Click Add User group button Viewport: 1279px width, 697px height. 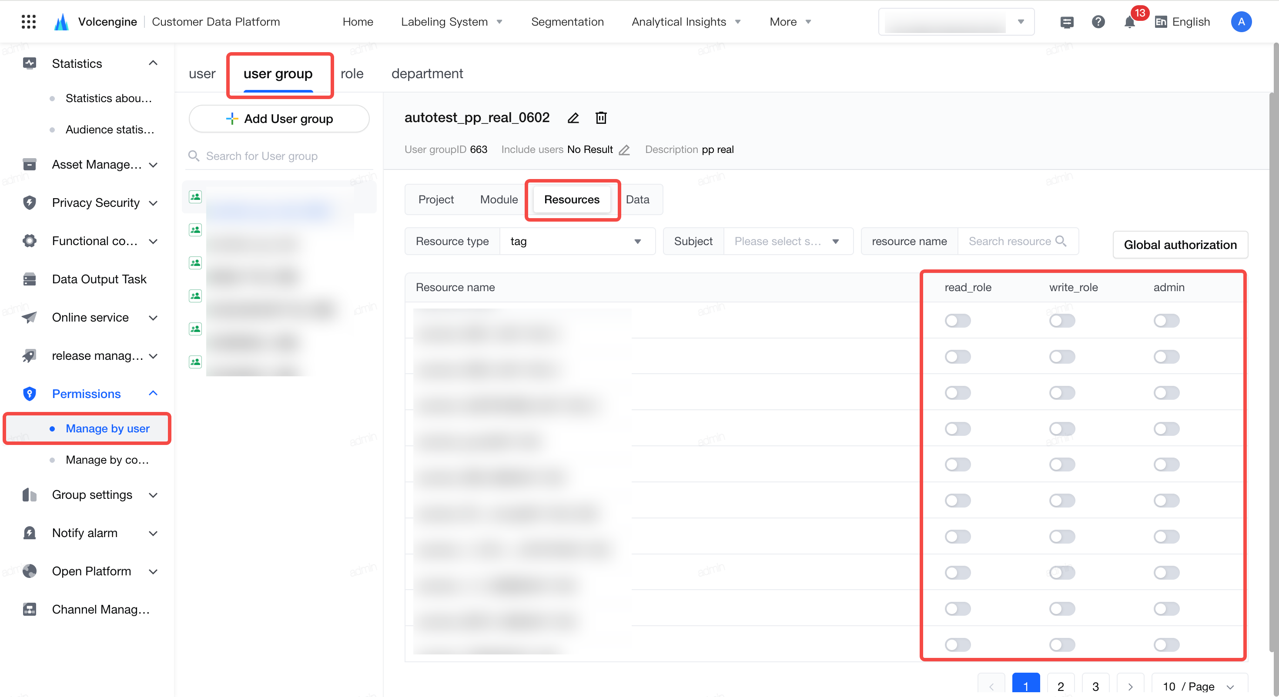click(279, 119)
